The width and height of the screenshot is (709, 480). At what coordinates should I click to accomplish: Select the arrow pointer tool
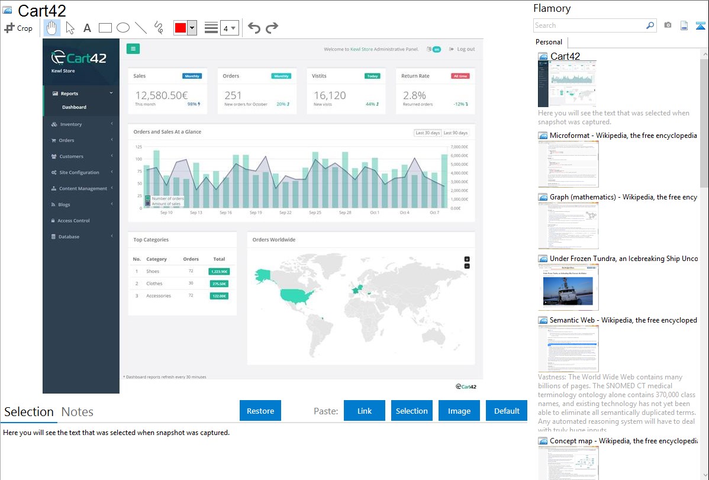click(70, 28)
